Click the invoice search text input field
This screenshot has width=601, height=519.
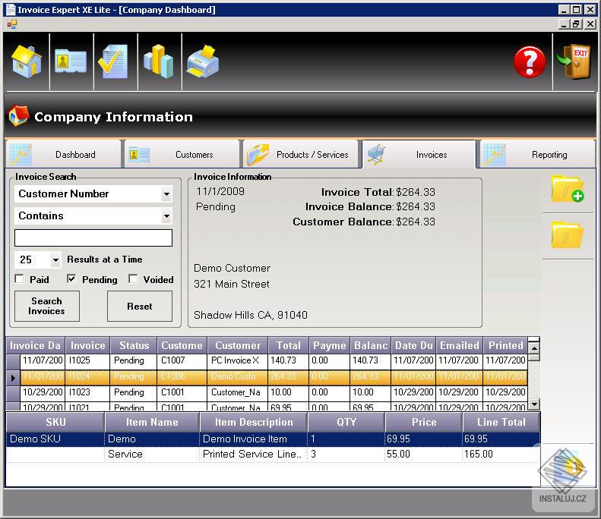93,238
